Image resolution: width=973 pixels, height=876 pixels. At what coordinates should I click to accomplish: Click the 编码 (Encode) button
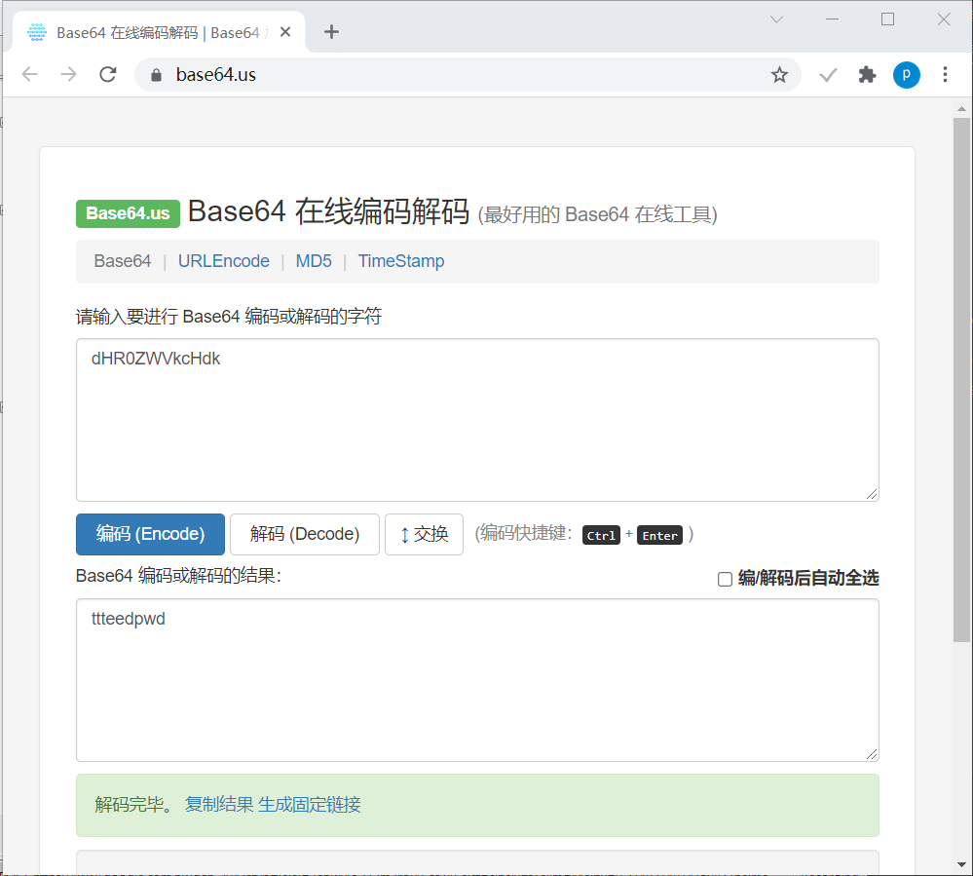tap(150, 534)
